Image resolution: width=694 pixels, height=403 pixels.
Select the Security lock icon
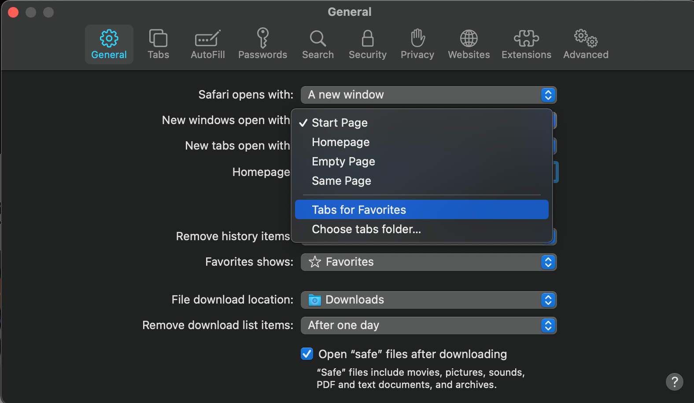click(x=367, y=44)
